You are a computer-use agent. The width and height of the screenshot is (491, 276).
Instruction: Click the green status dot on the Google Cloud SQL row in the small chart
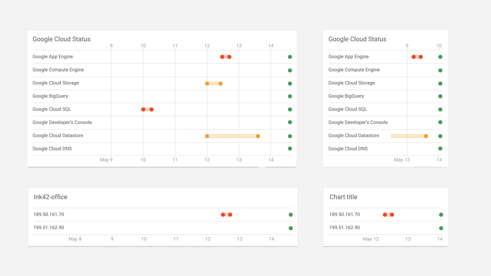[x=440, y=110]
